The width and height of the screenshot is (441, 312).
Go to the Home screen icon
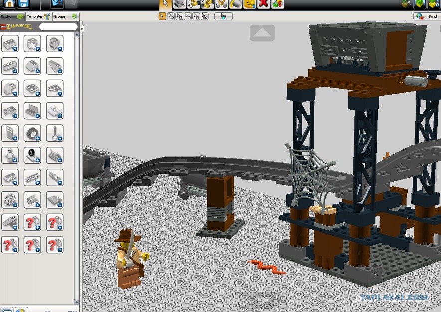[9, 3]
